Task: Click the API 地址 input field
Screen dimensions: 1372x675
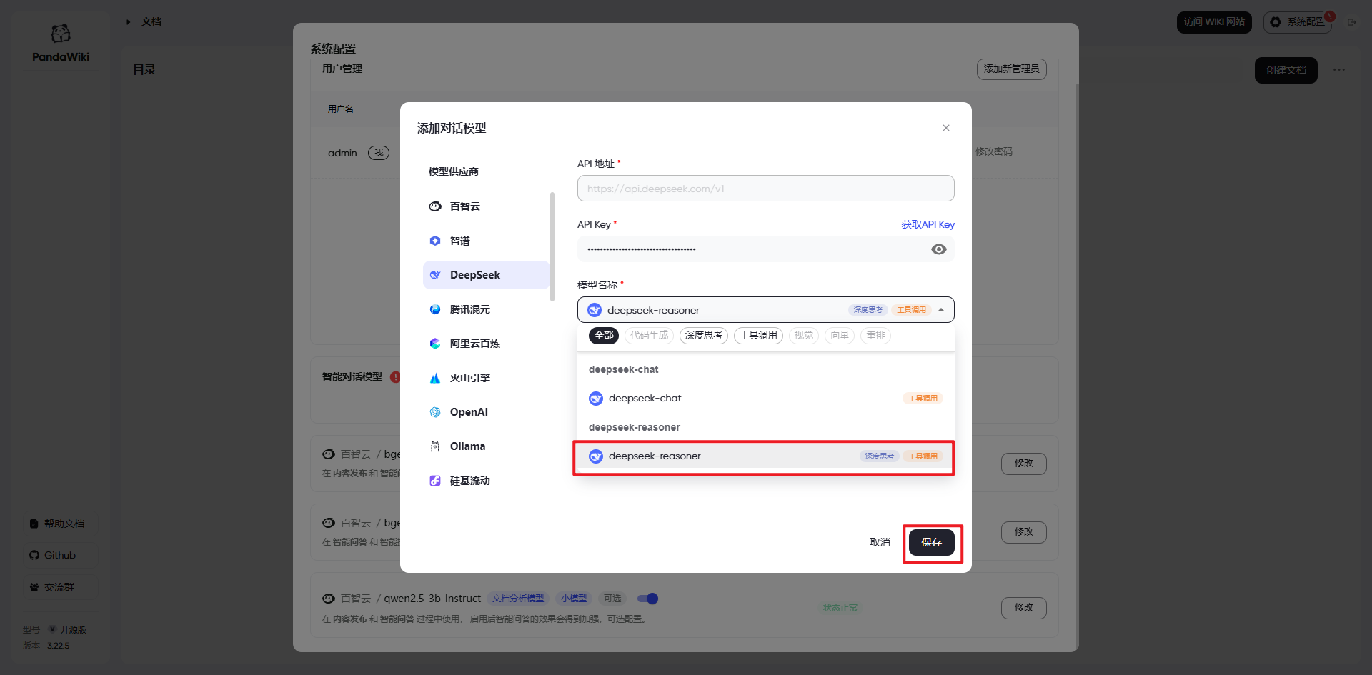Action: [765, 189]
